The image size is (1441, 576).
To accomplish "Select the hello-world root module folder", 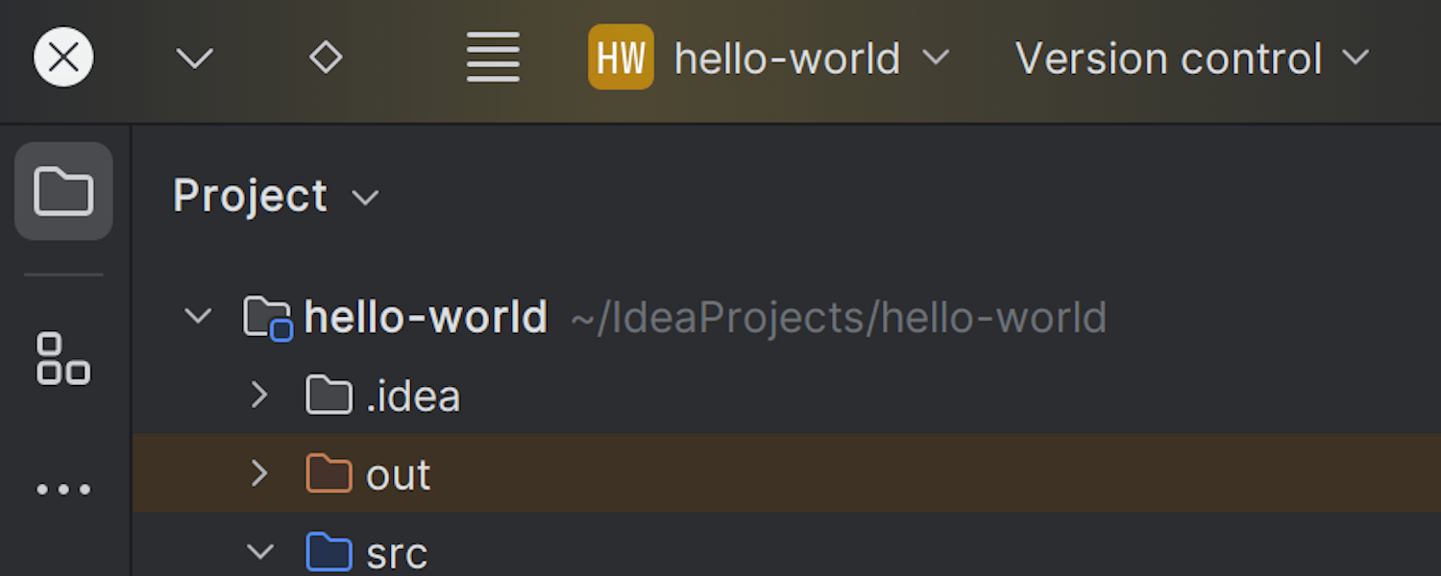I will click(x=425, y=317).
